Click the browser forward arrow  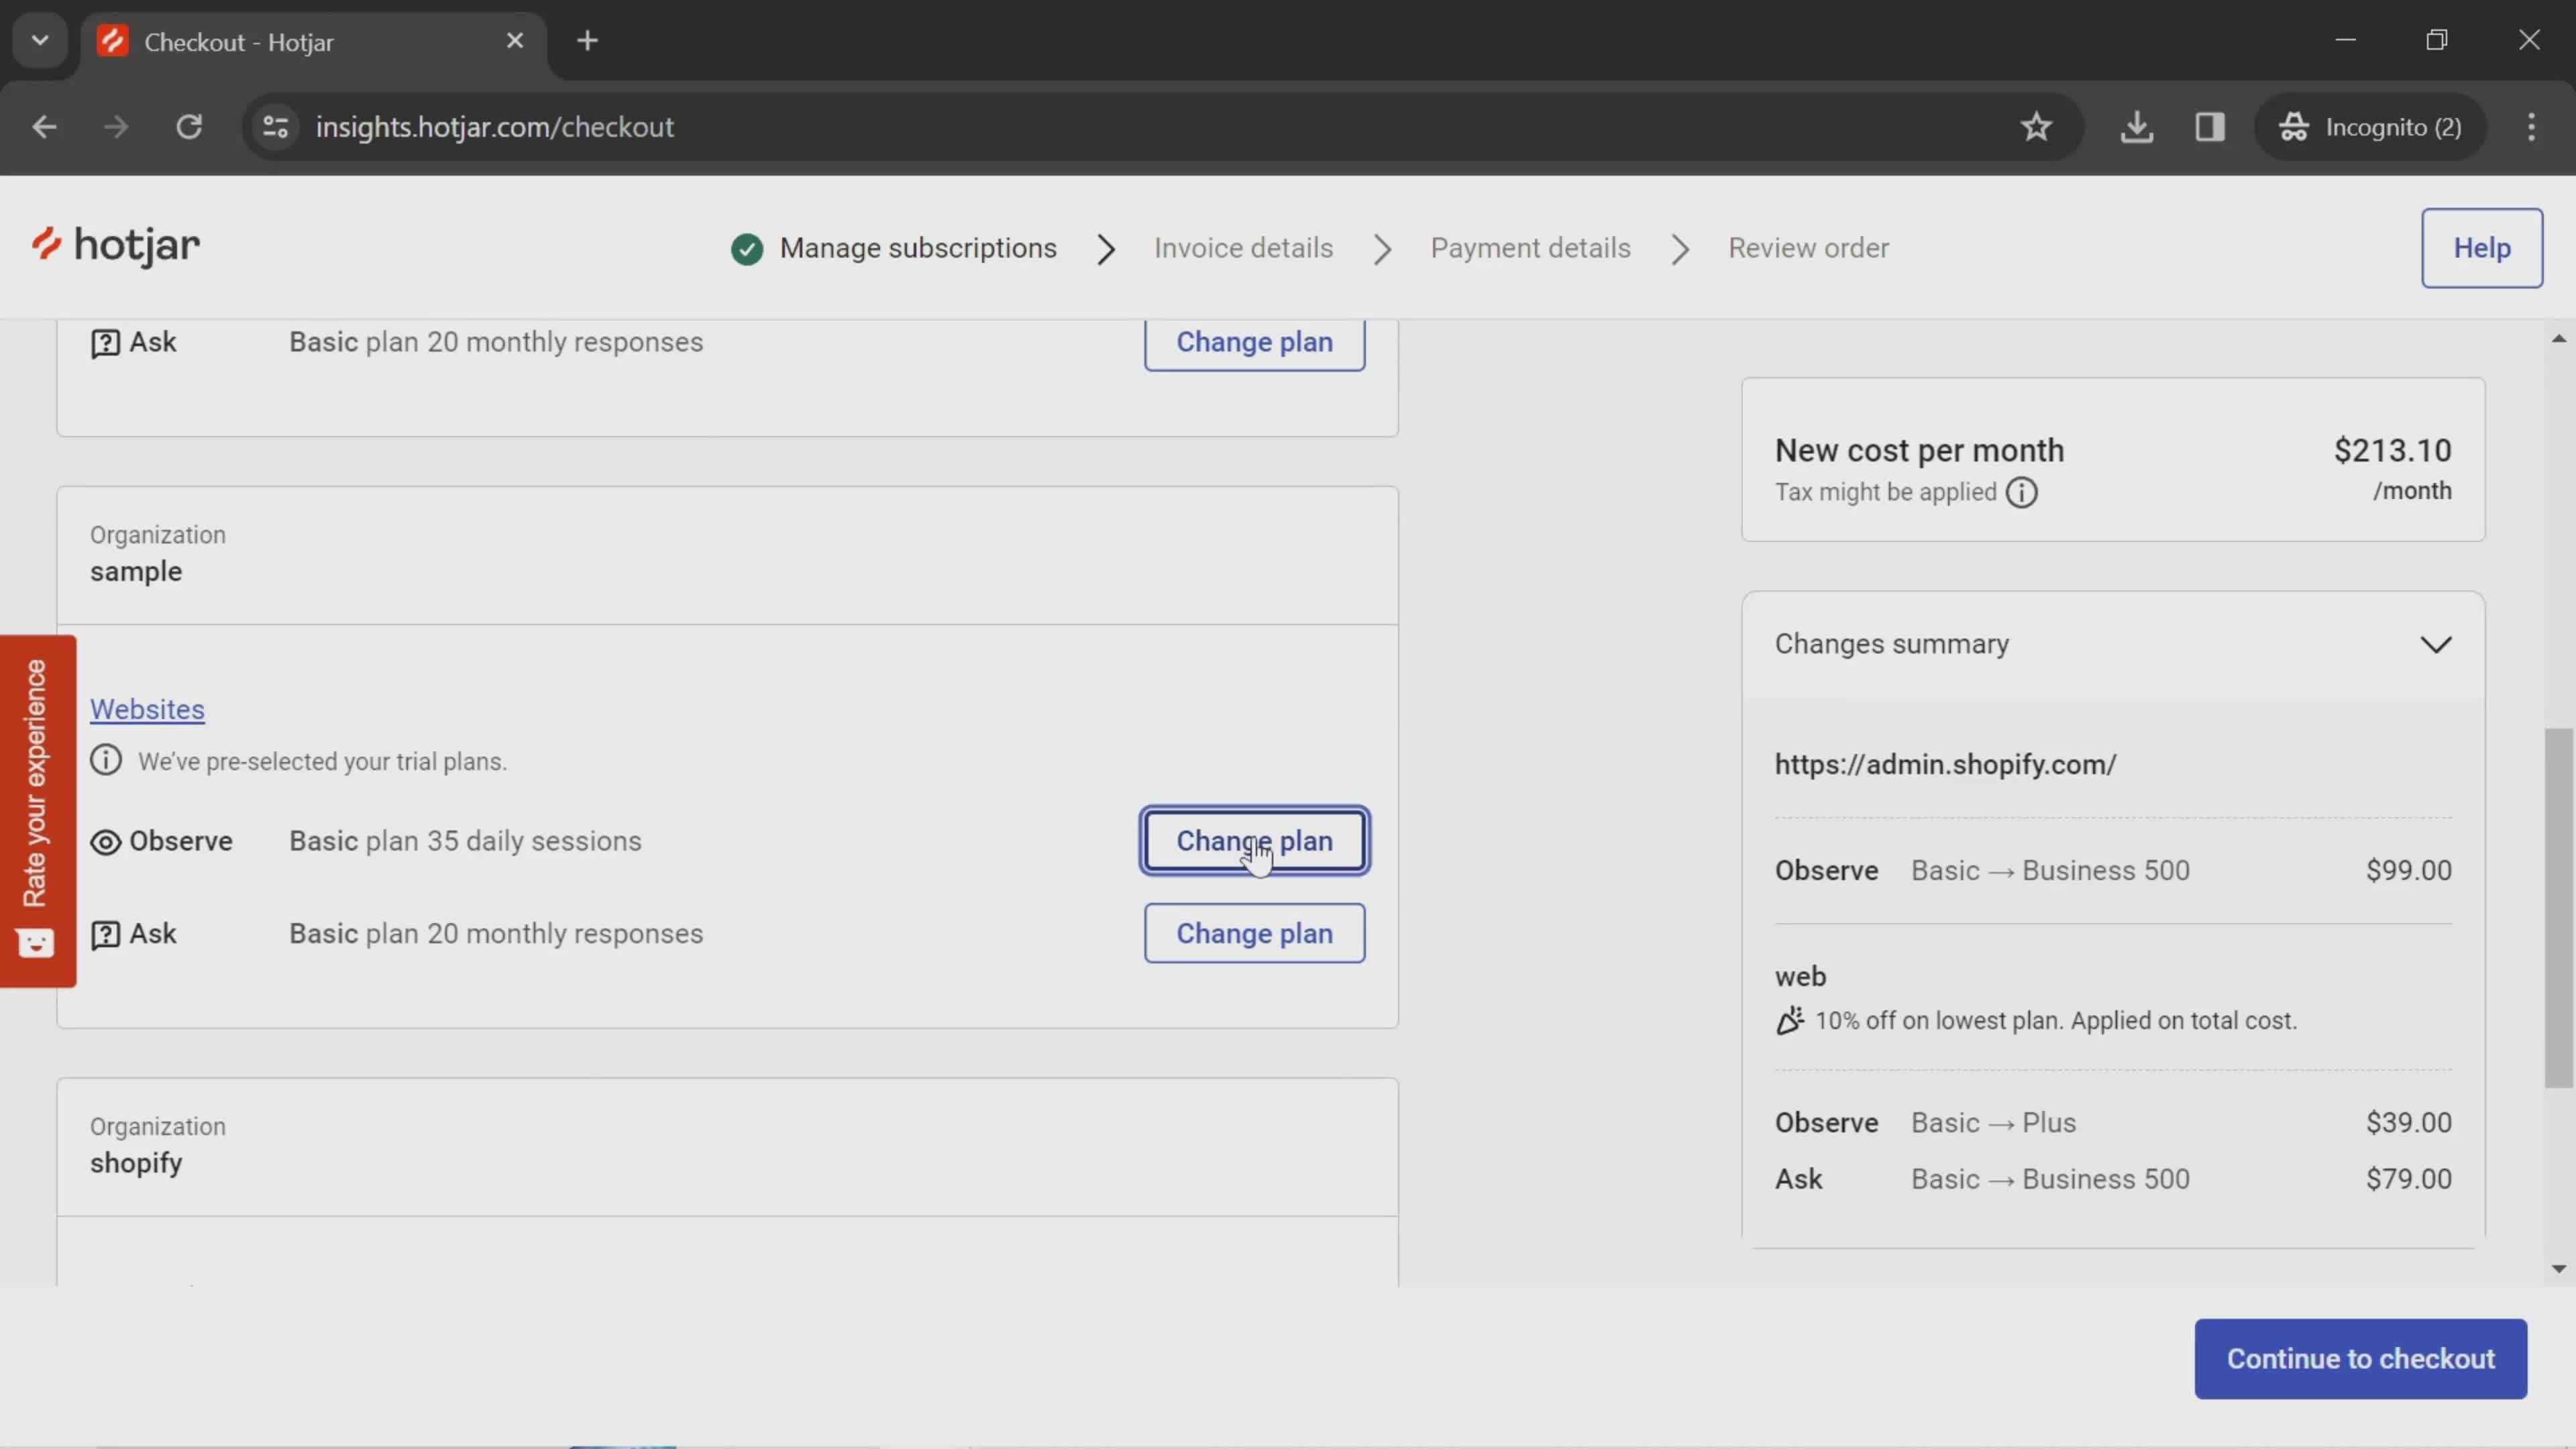tap(116, 127)
